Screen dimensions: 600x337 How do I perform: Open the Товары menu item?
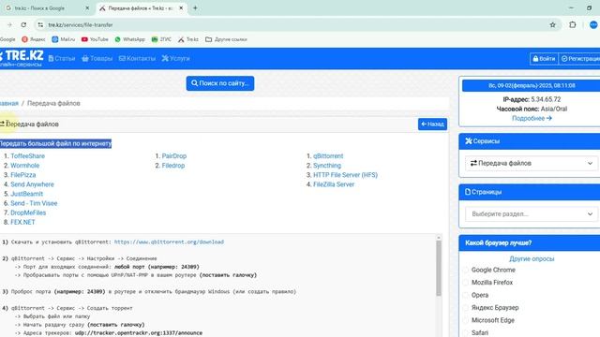click(x=97, y=58)
